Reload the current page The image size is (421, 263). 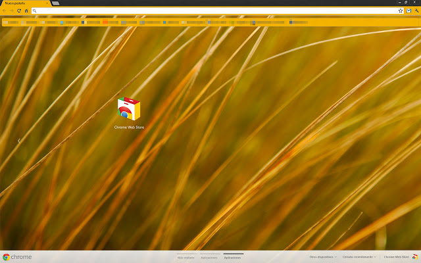[19, 11]
